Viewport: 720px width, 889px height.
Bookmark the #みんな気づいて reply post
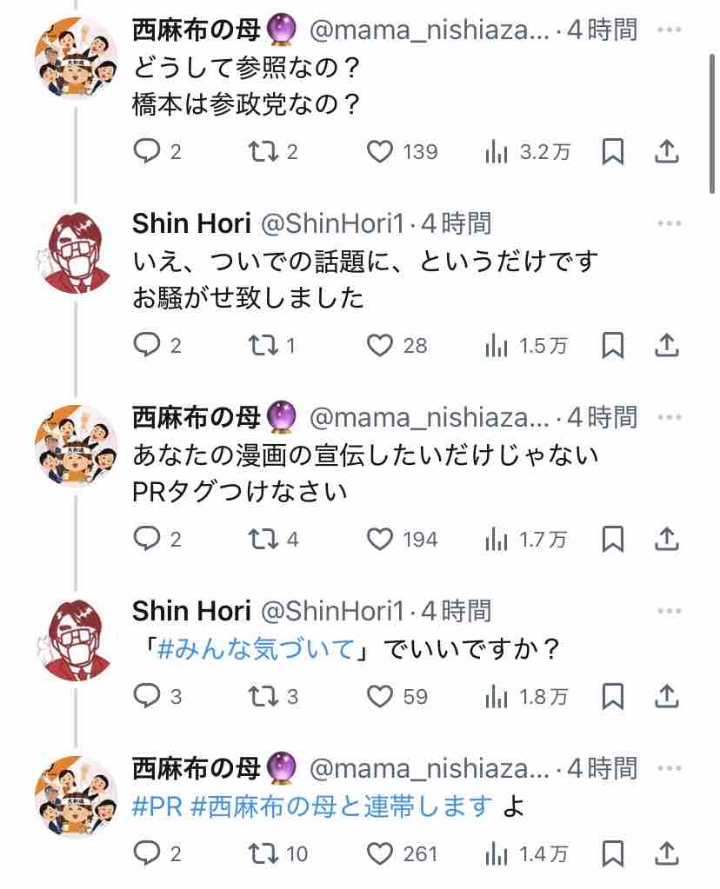613,696
